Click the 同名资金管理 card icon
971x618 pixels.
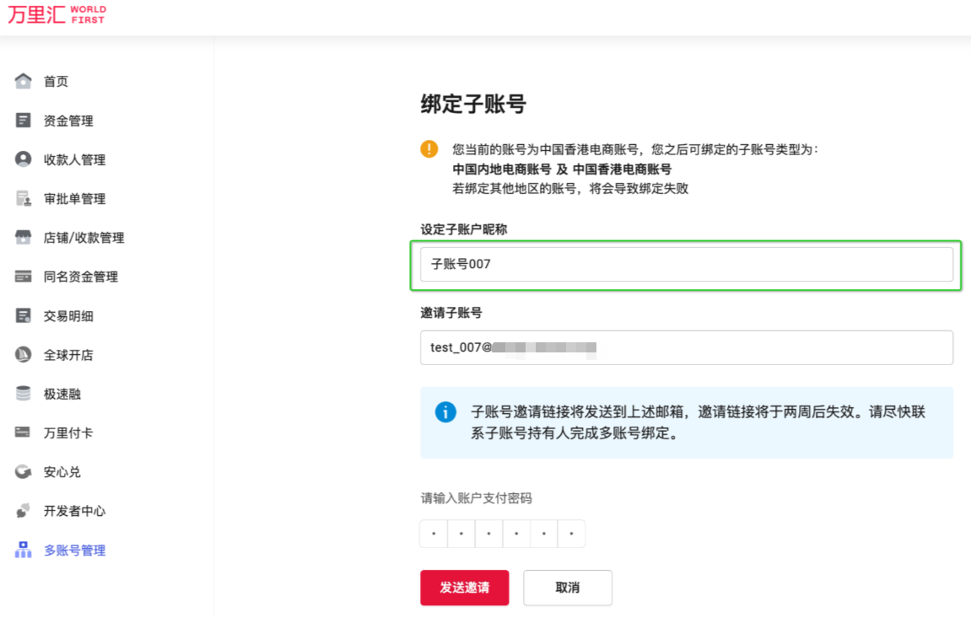click(24, 277)
